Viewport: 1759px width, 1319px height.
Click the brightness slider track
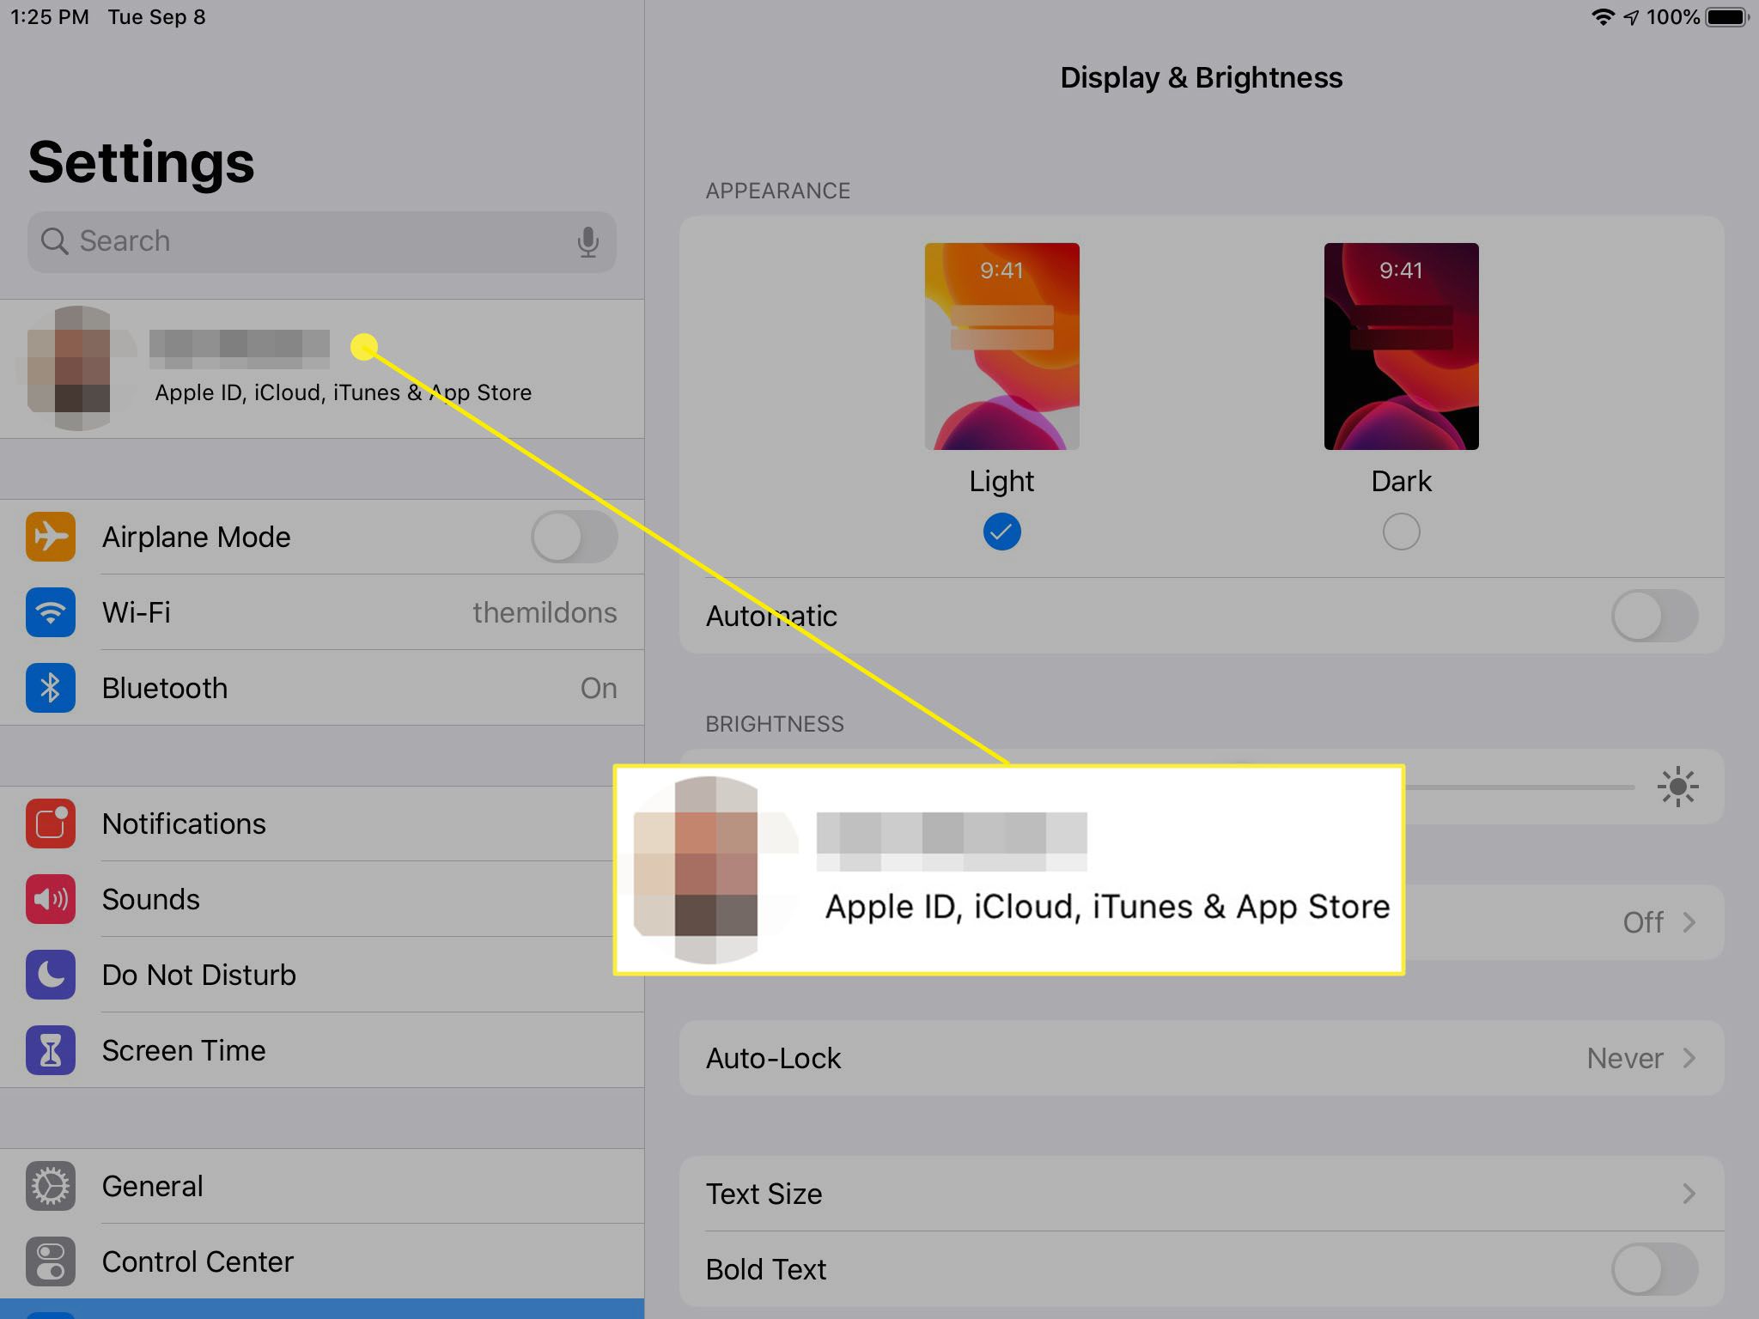pos(1519,787)
